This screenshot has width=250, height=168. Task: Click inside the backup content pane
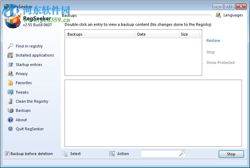153,113
